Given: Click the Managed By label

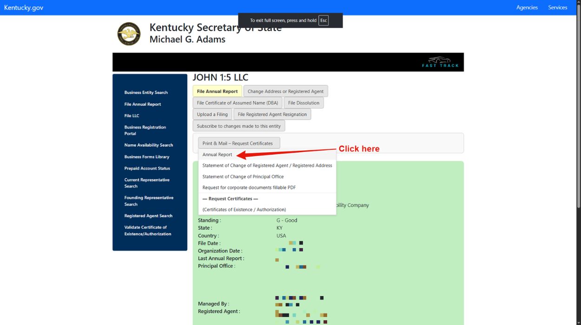Looking at the screenshot, I should tap(213, 304).
